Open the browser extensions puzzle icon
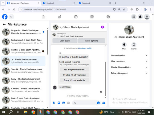The image size is (154, 115). click(137, 10)
